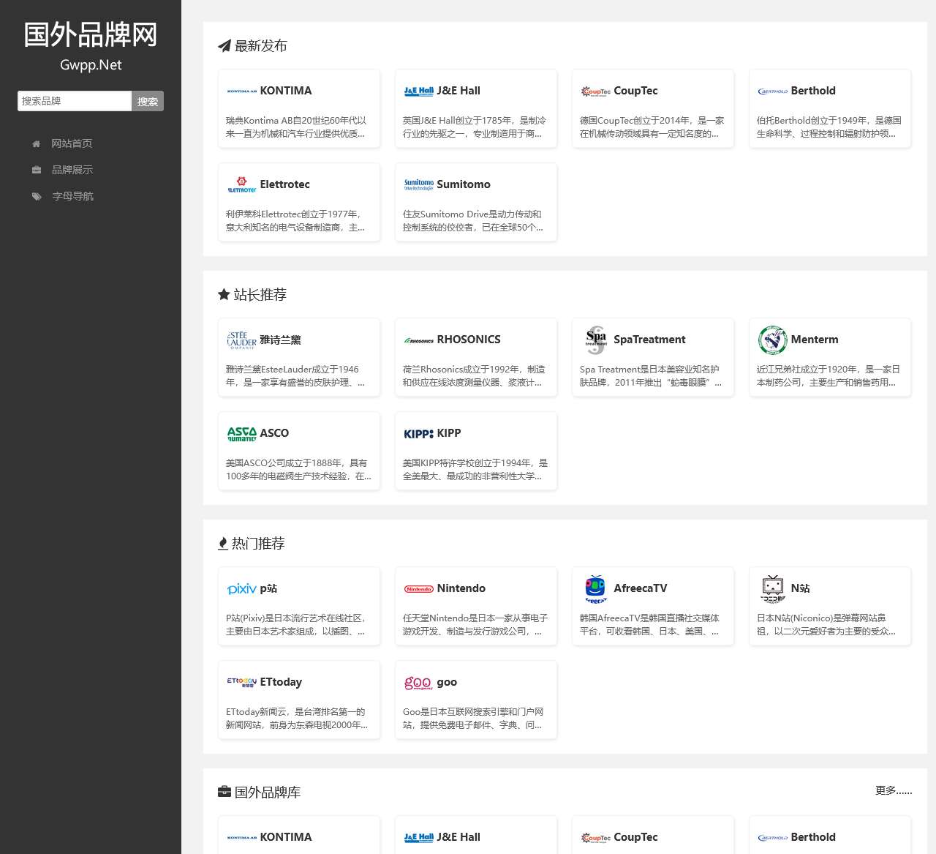Open 字母导航 in the sidebar
Screen dimensions: 936x854
pyautogui.click(x=73, y=196)
